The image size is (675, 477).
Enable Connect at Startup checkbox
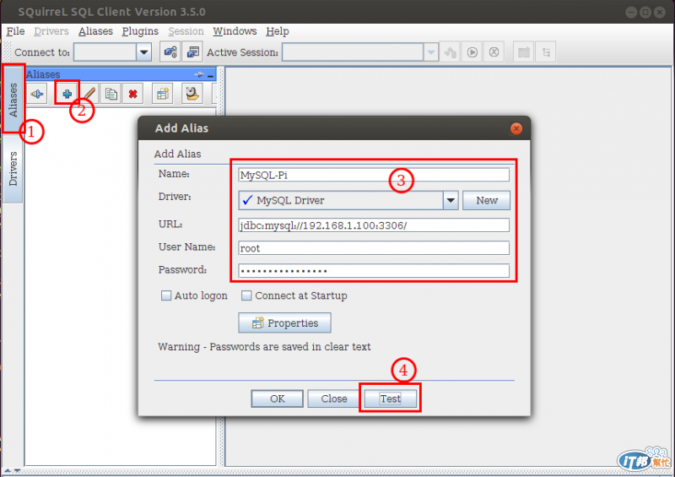tap(246, 295)
